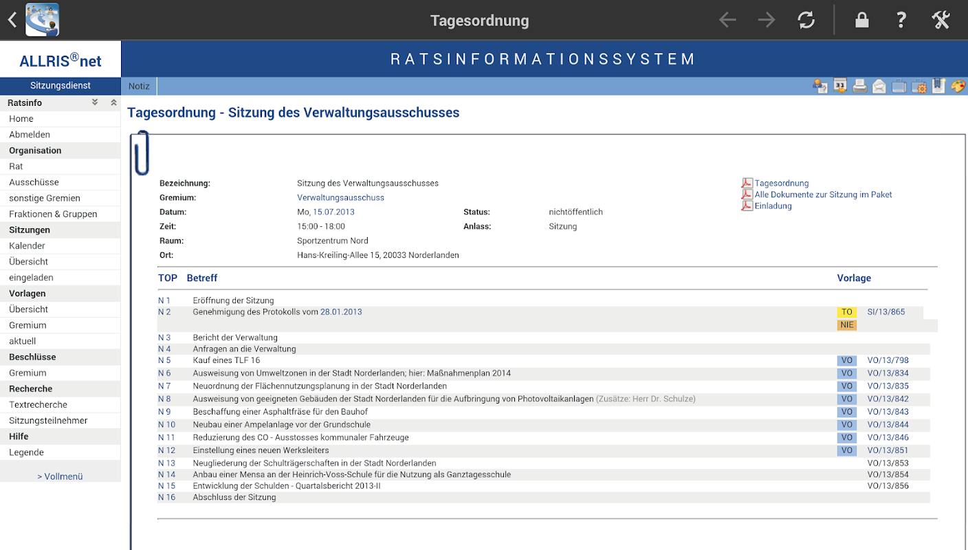Click the bookmark document icon
The height and width of the screenshot is (550, 968).
pos(938,86)
